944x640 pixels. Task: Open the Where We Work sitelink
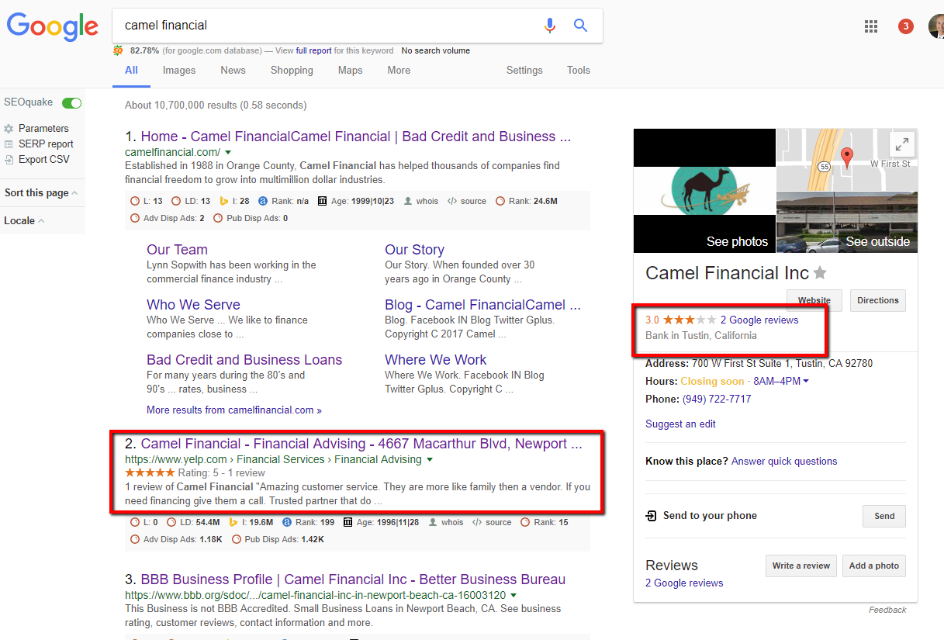click(436, 360)
